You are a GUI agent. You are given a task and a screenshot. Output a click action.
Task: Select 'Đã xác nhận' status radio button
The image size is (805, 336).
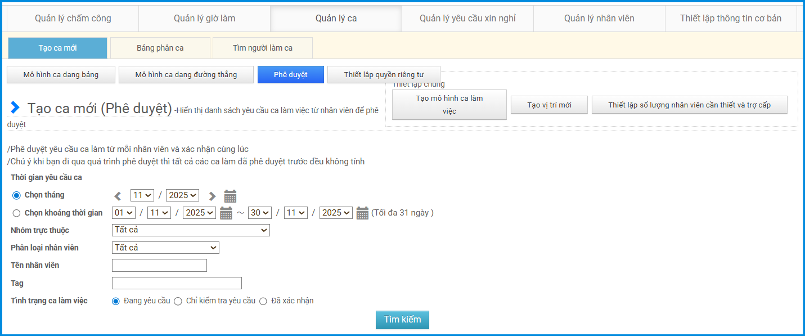[263, 301]
